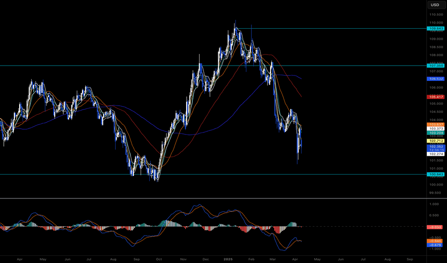This screenshot has height=263, width=447.
Task: Click the white 102.274 price label
Action: (x=435, y=154)
